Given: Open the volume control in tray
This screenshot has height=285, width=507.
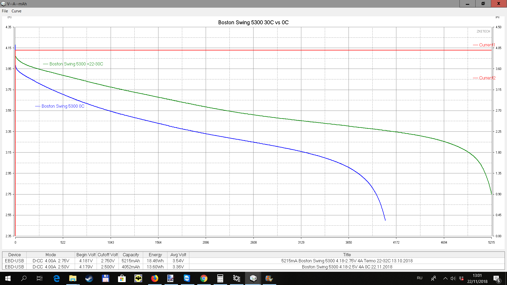Looking at the screenshot, I should pyautogui.click(x=453, y=278).
